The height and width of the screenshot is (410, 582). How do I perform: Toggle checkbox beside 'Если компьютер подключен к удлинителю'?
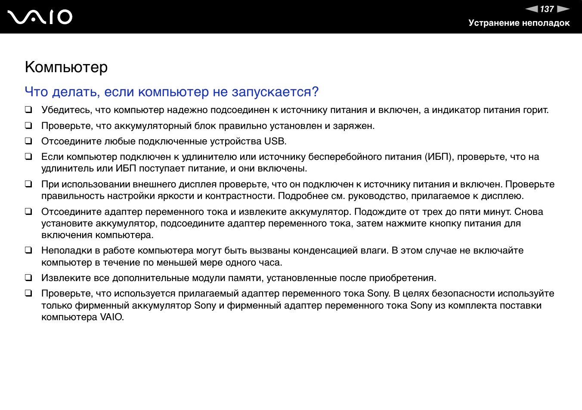point(28,156)
